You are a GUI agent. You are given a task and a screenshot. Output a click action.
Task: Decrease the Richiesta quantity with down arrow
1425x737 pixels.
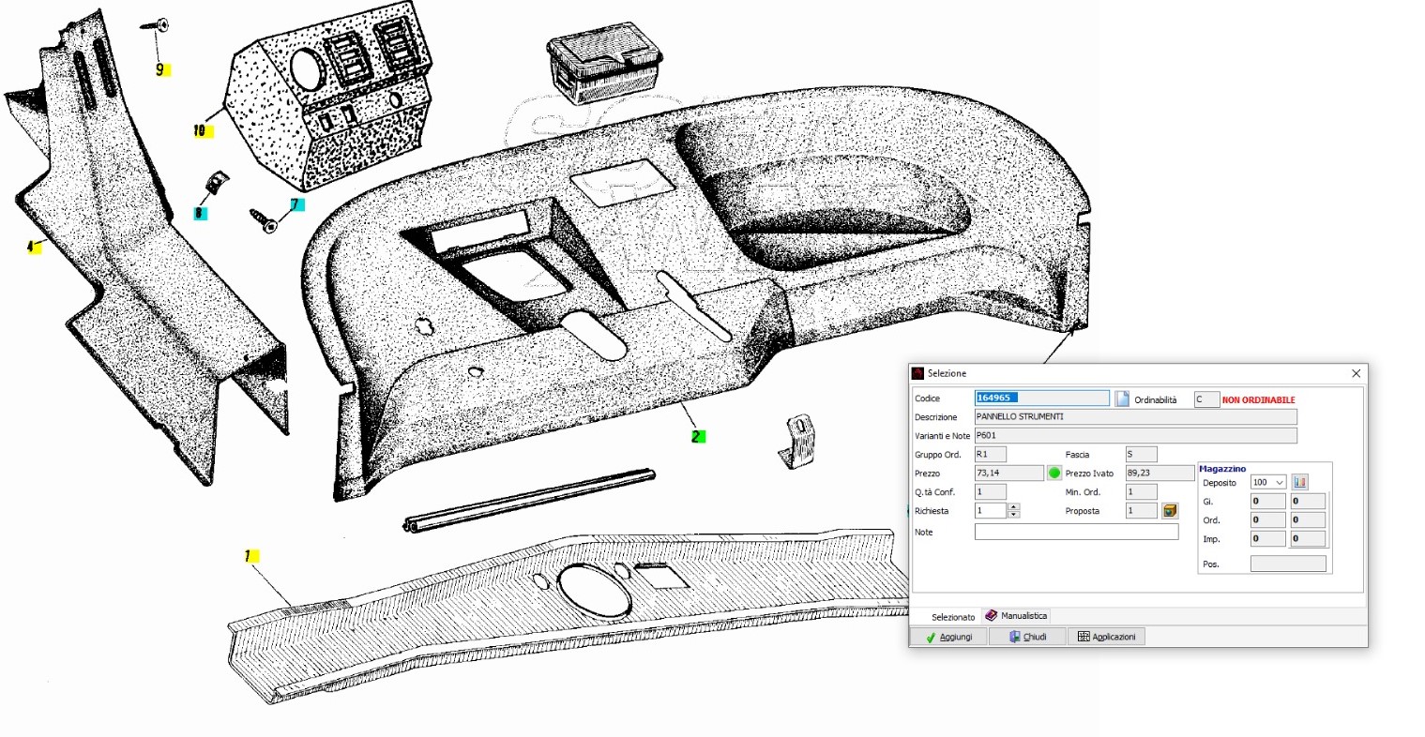pos(1013,515)
